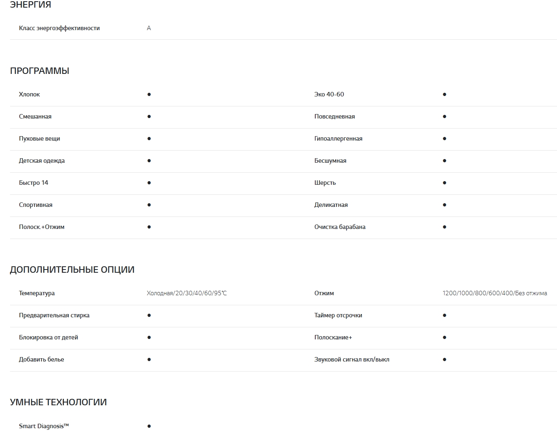Click the temperature values Холодная/20/30/40/60/95℃
The width and height of the screenshot is (557, 437).
[x=187, y=293]
